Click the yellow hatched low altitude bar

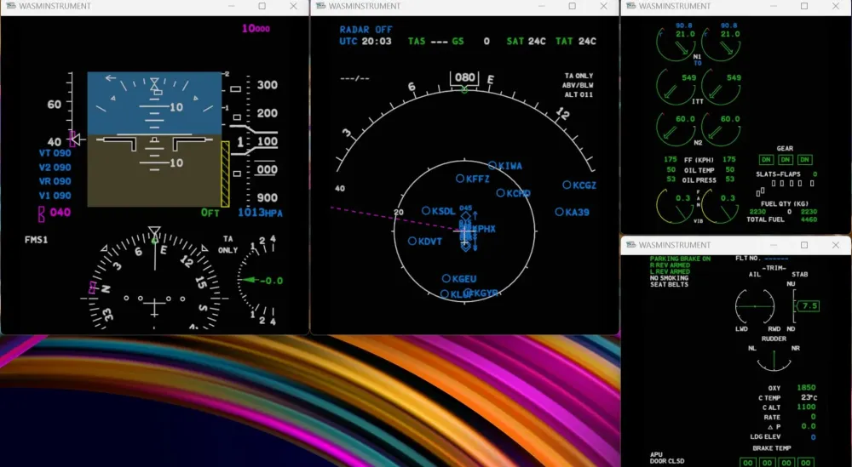[225, 174]
